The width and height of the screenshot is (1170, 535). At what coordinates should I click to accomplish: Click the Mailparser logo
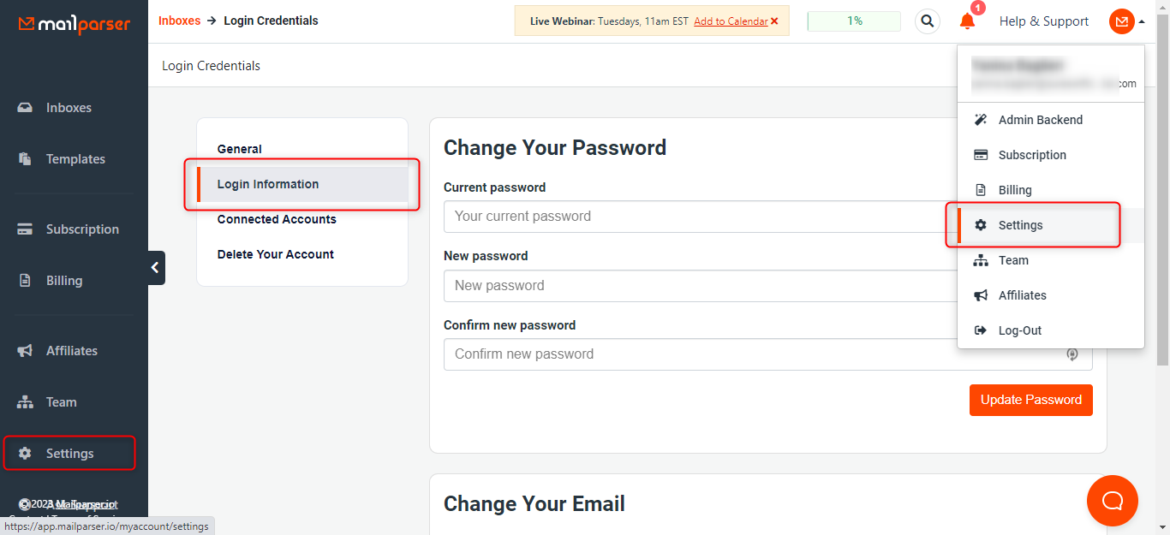75,24
